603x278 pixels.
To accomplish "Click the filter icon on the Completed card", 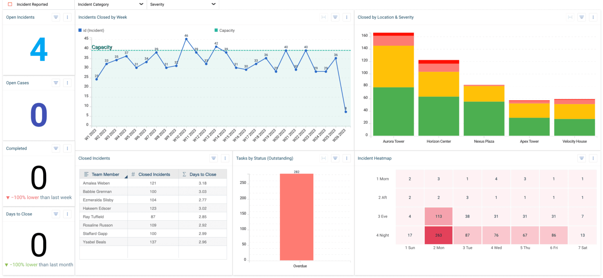I will [55, 148].
